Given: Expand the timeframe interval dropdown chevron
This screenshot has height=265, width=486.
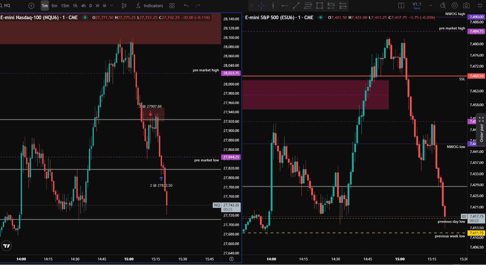Looking at the screenshot, I should tap(111, 6).
